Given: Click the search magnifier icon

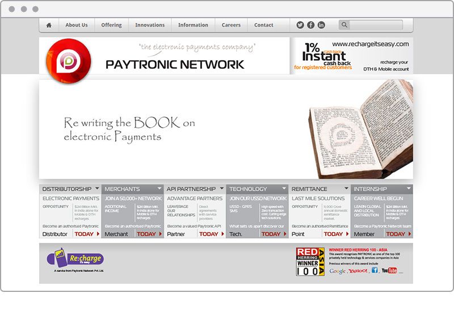Looking at the screenshot, I should point(344,25).
